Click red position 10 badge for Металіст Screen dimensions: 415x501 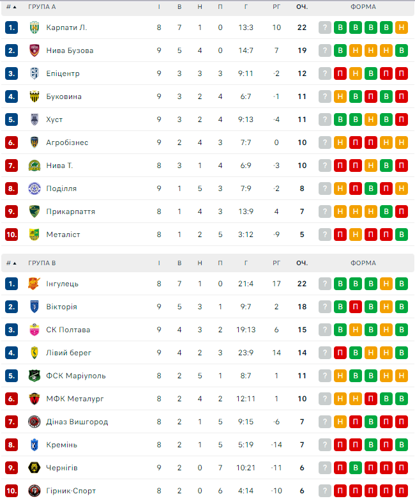click(x=11, y=235)
